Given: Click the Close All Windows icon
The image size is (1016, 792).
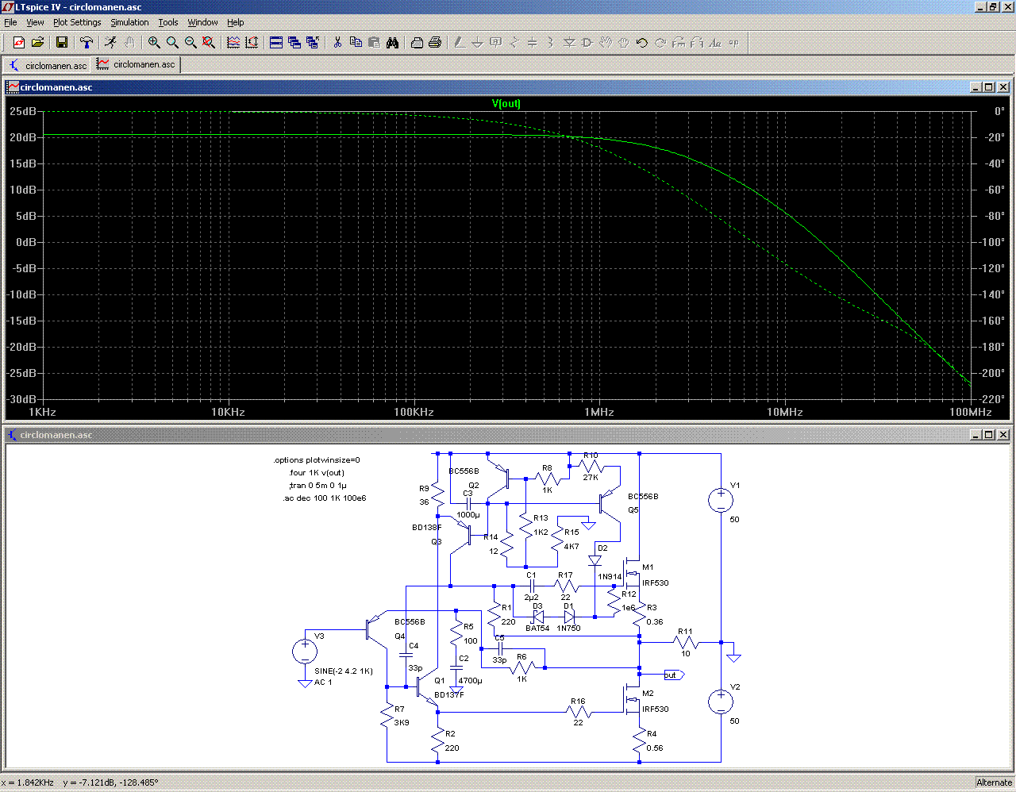Looking at the screenshot, I should coord(313,43).
